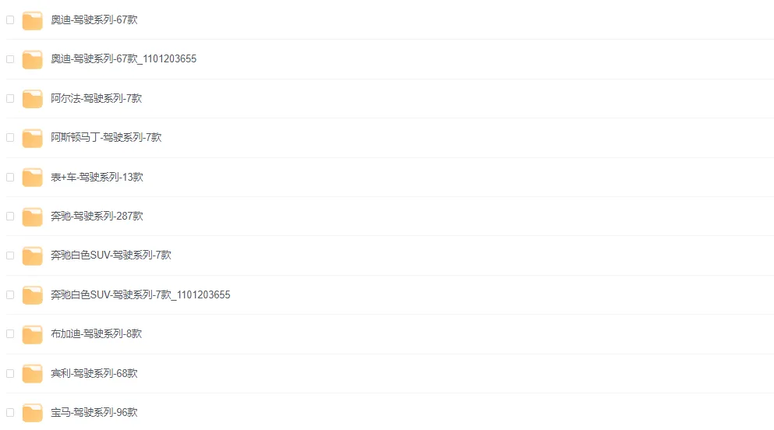Open 奔驰白色SUV-驾驶系列-7款_1101203655 by its name
This screenshot has width=774, height=430.
pos(140,295)
